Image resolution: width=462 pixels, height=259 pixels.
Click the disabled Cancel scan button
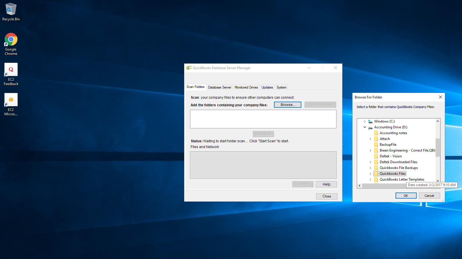tap(303, 184)
